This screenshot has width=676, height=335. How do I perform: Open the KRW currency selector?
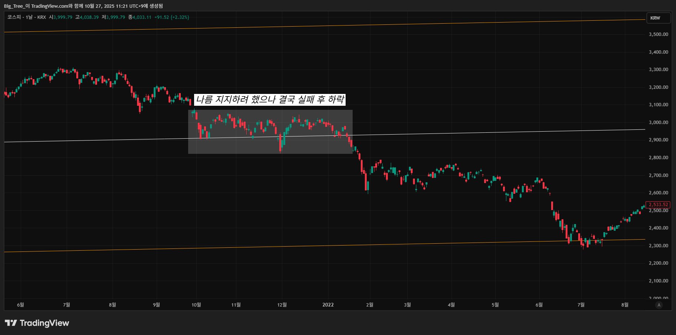tap(658, 18)
